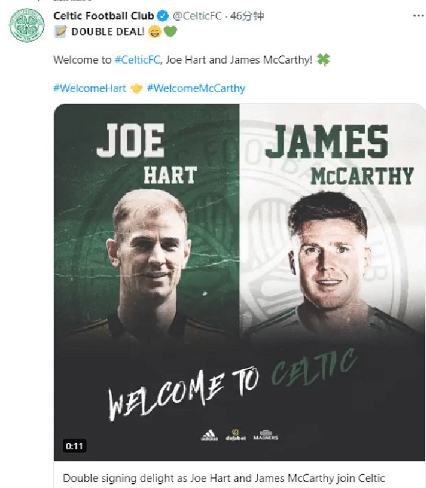
Task: Click the dafabet sponsor logo
Action: (x=236, y=434)
